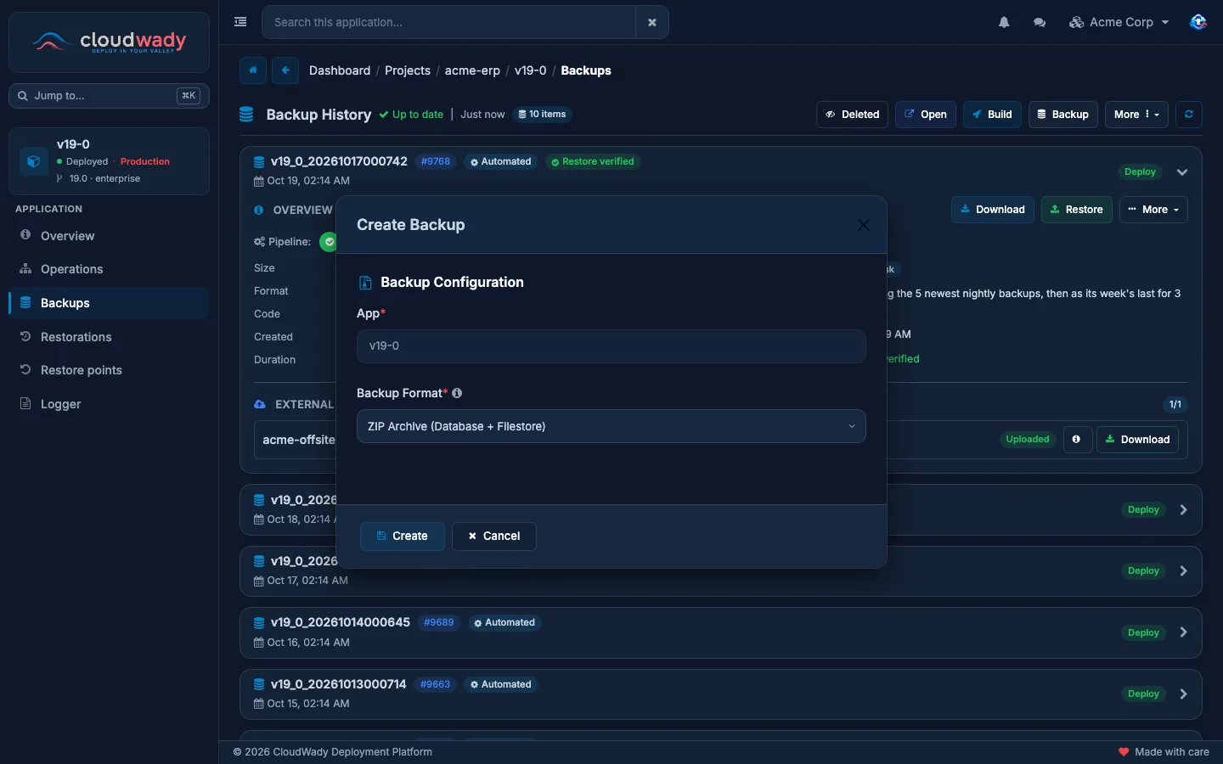Open the Acme Corp organization dropdown
This screenshot has width=1223, height=764.
tap(1119, 22)
